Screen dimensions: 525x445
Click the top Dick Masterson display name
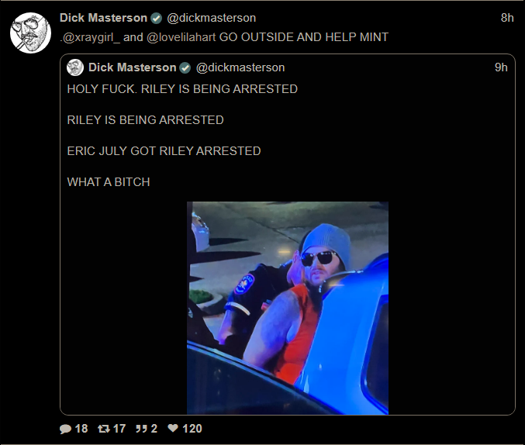pyautogui.click(x=103, y=18)
